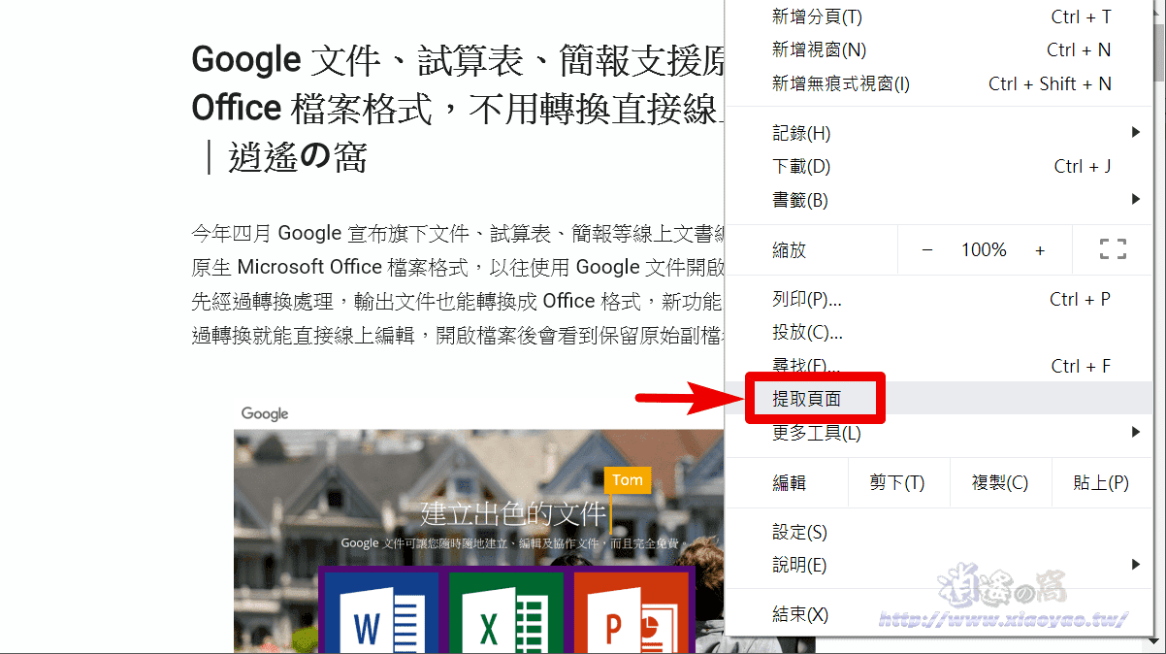Click 複製(C) copy button
This screenshot has width=1166, height=654.
click(1000, 482)
